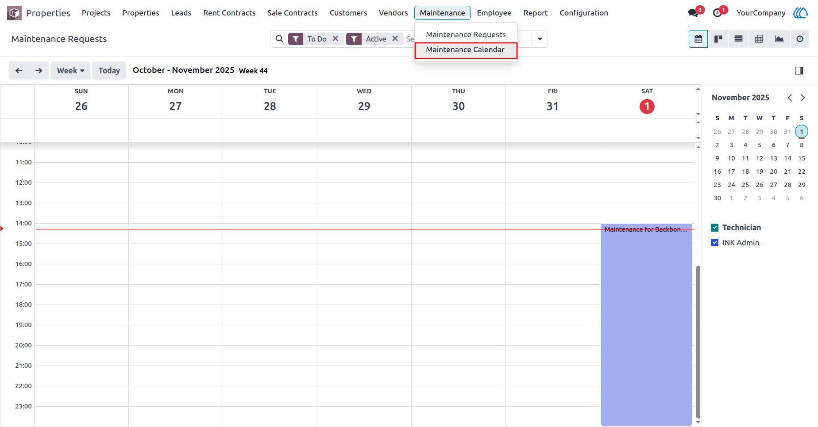Open the YourCompany user menu
This screenshot has height=427, width=818.
[761, 13]
